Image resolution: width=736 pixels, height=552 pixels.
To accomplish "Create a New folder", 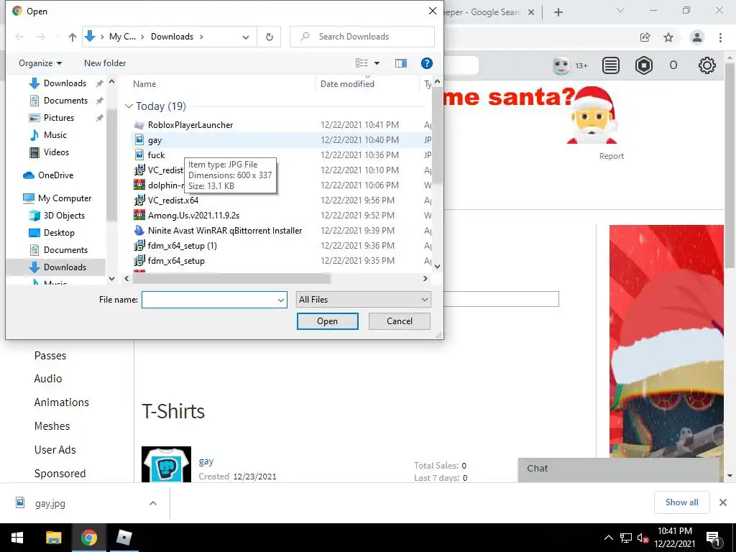I will (x=105, y=63).
